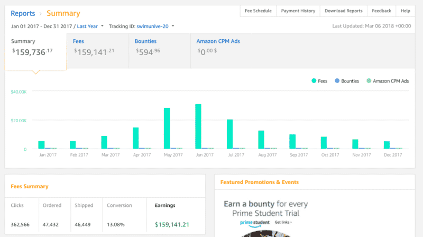Click the Feb 2017 fees bar
The image size is (423, 237).
point(72,144)
